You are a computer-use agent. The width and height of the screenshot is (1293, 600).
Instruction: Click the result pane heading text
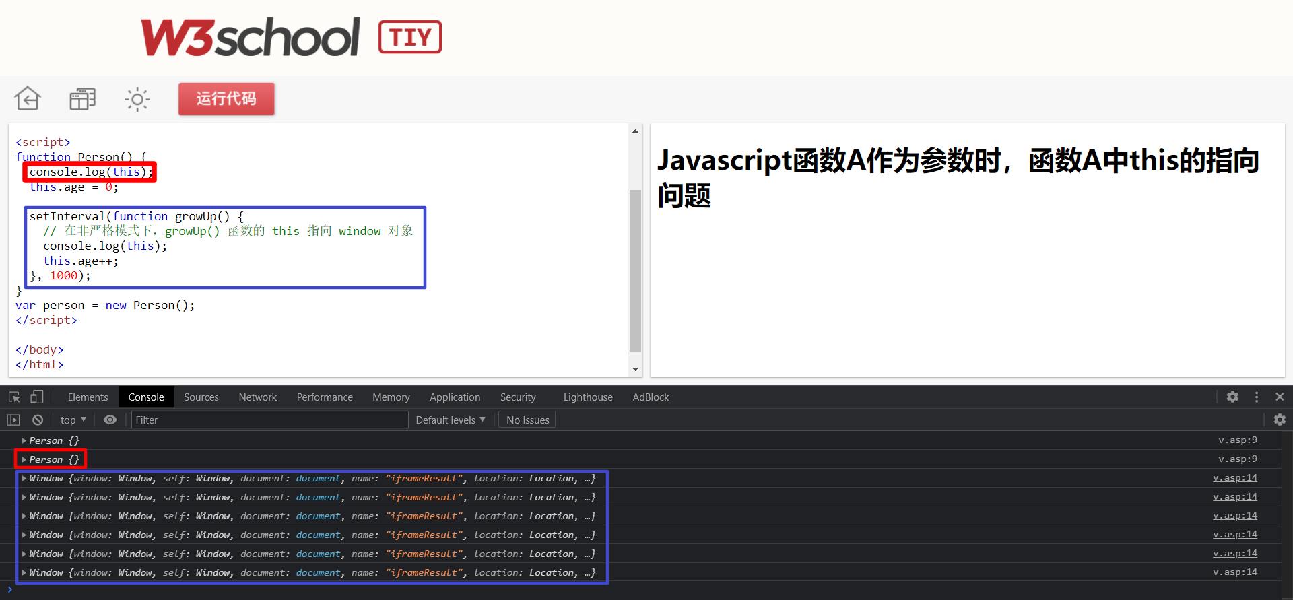[x=958, y=178]
